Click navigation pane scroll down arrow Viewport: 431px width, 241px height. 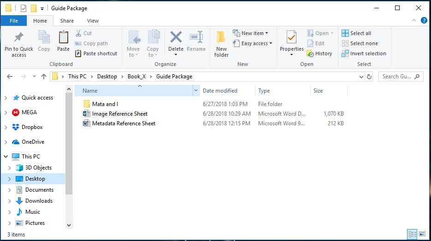(69, 225)
